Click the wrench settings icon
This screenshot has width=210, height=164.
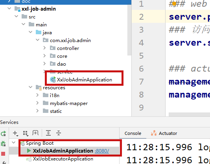4,162
